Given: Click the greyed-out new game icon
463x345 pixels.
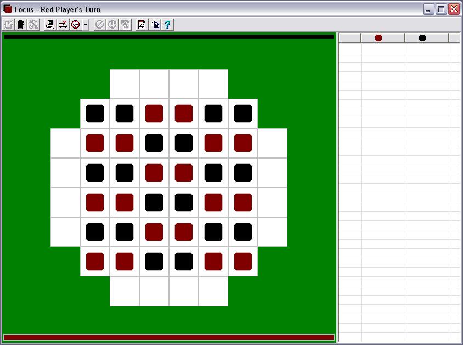Looking at the screenshot, I should point(8,25).
